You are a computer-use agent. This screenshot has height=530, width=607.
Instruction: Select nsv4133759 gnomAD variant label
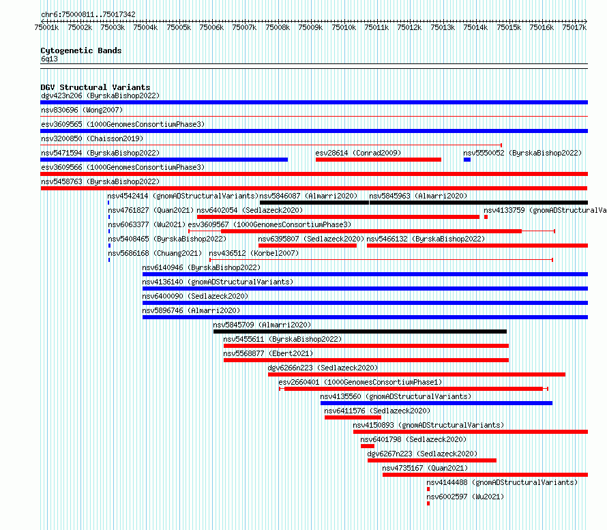tap(545, 210)
